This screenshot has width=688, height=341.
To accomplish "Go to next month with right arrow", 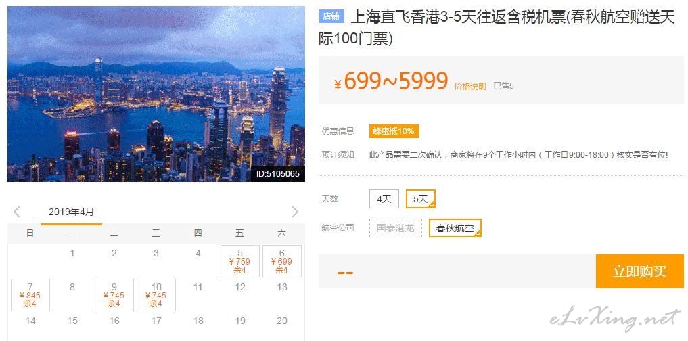I will pos(295,212).
